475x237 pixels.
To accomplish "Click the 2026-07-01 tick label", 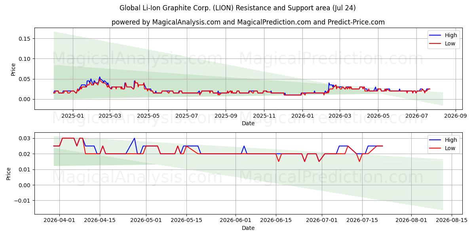I will pyautogui.click(x=322, y=220).
